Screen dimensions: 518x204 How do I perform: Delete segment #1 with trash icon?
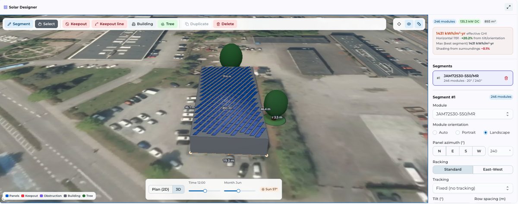[506, 78]
